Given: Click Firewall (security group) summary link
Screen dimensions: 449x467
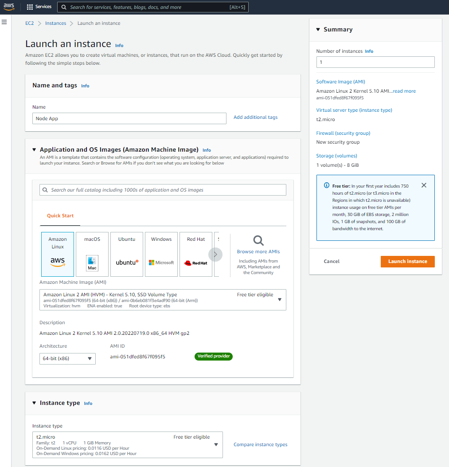Looking at the screenshot, I should (x=344, y=133).
